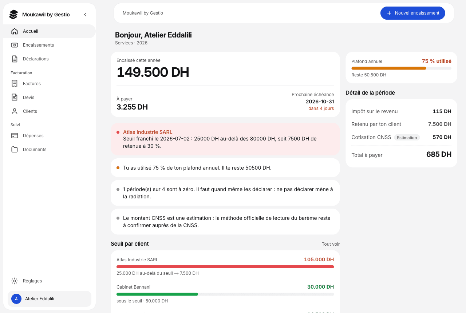Open the Clients list
Image resolution: width=466 pixels, height=313 pixels.
tap(50, 111)
